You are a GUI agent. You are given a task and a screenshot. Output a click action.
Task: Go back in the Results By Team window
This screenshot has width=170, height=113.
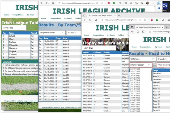42,3
